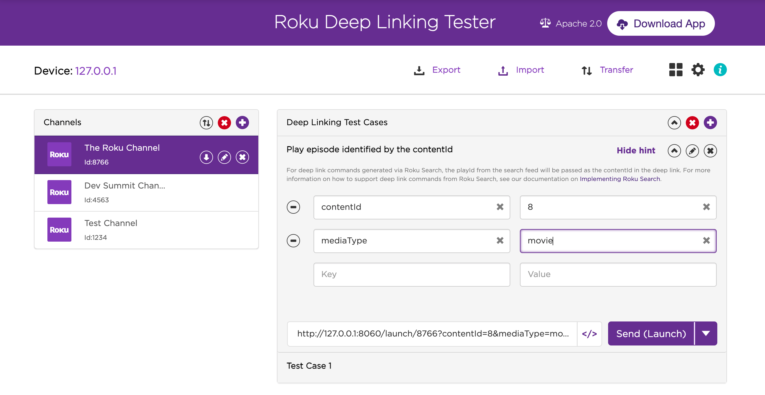Viewport: 765px width, 395px height.
Task: Edit the contentId test case via pencil icon
Action: click(x=692, y=151)
